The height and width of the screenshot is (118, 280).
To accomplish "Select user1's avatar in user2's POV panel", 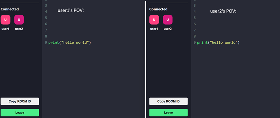I will (154, 20).
